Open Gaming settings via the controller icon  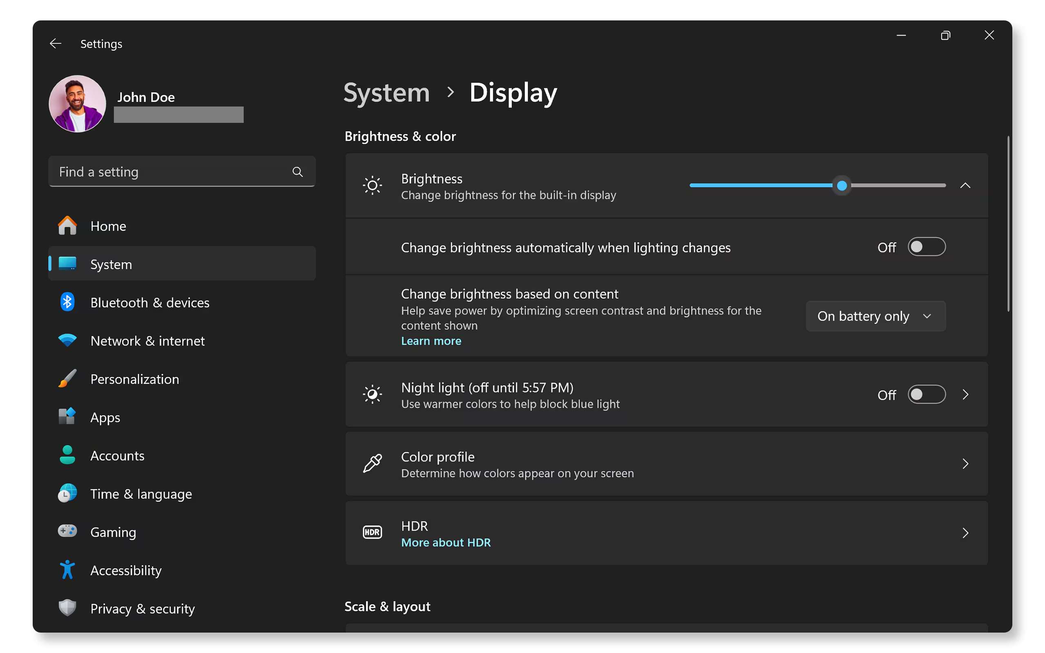tap(67, 532)
